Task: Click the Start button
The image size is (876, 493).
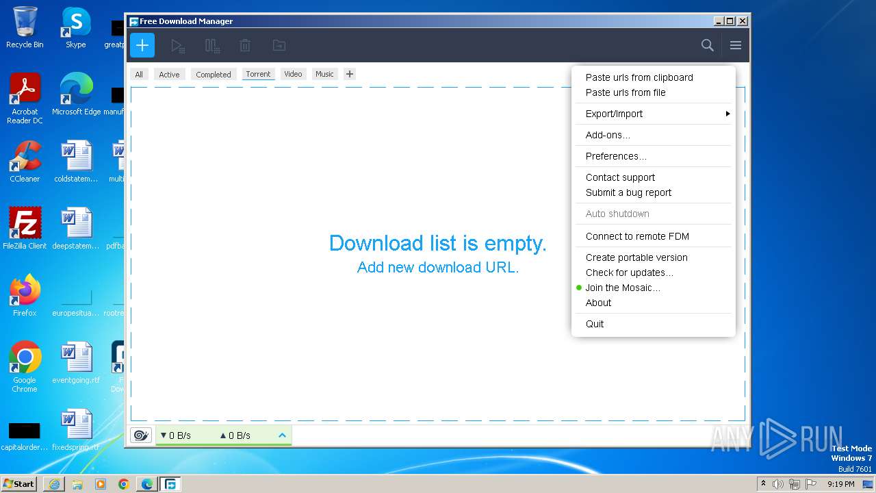Action: click(x=19, y=483)
